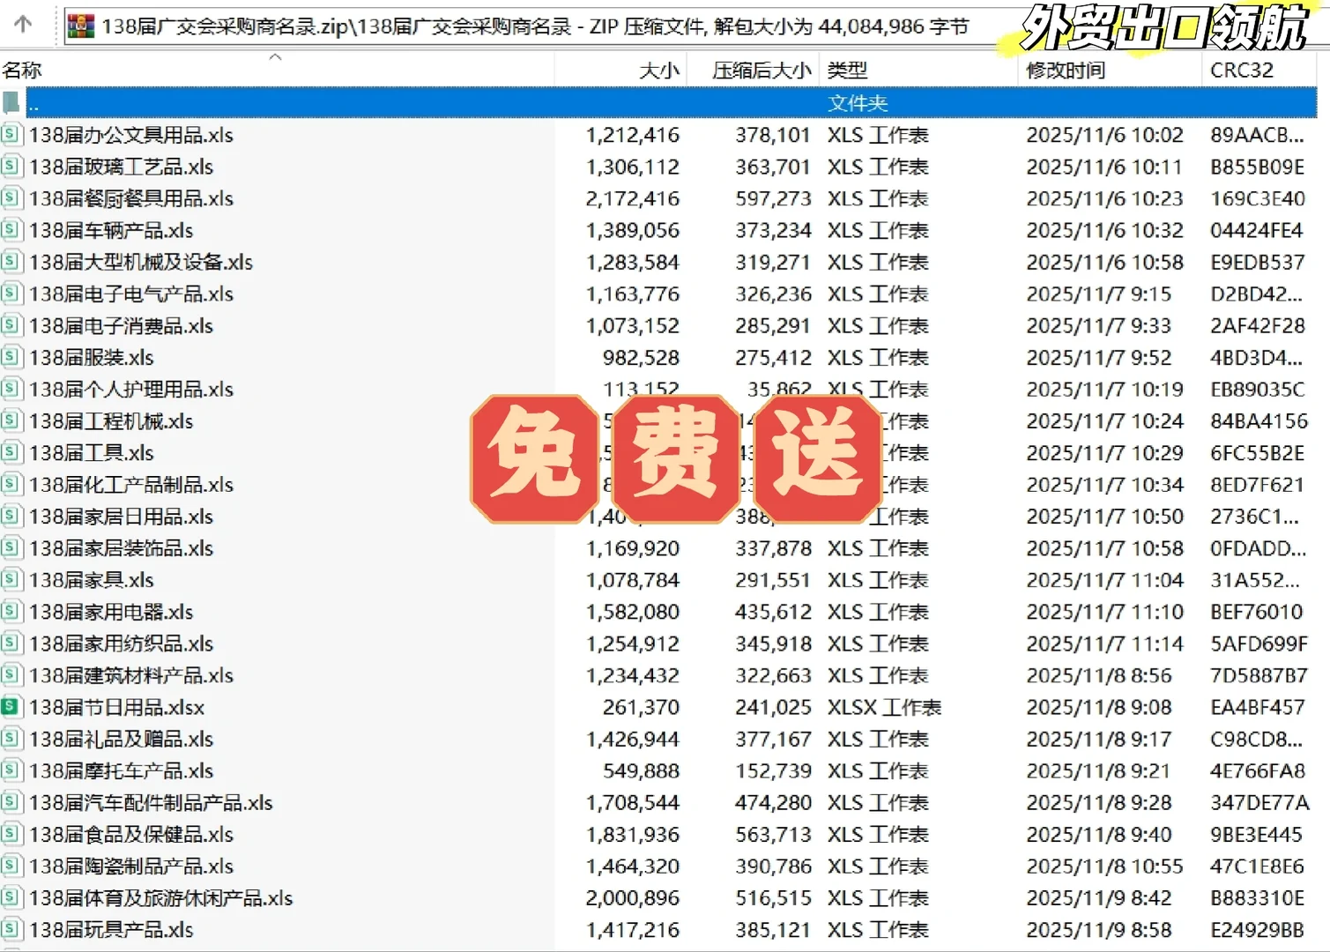Click the XLS icon beside 138届食品及保健品.xls
Viewport: 1330px width, 952px height.
click(11, 834)
